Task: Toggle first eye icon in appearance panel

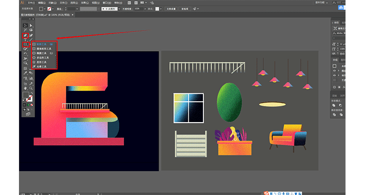Action: point(334,71)
